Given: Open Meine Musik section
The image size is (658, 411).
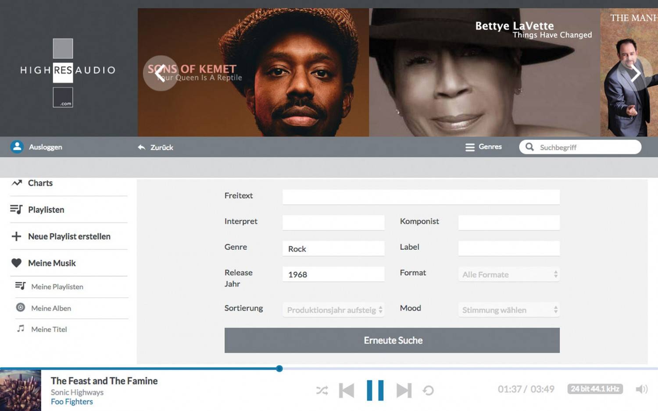Looking at the screenshot, I should (52, 263).
